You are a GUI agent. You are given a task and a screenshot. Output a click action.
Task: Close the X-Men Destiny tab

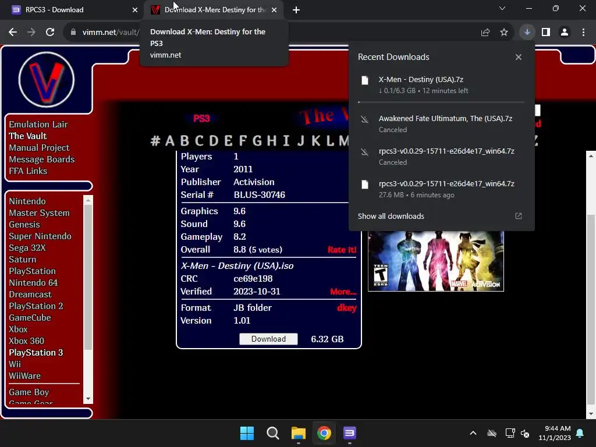pyautogui.click(x=274, y=10)
